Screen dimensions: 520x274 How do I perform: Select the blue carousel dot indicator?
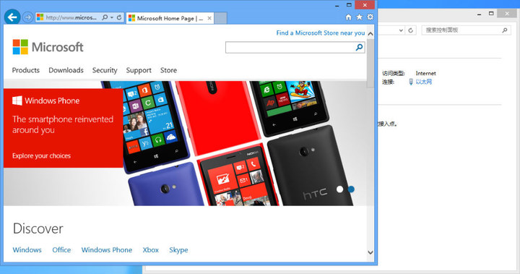351,189
